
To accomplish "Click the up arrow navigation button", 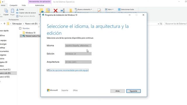I will 4,24.
